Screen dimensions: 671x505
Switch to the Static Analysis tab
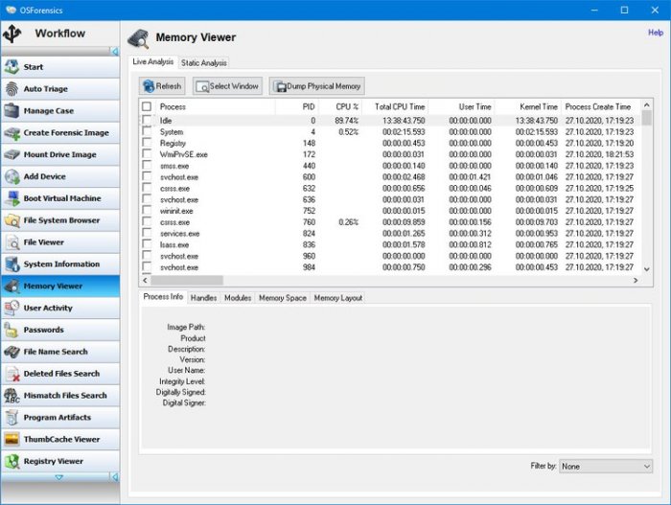(x=203, y=62)
